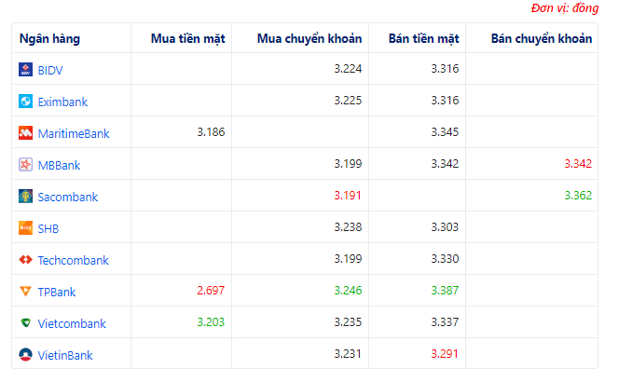Click the BIDV bank logo icon
The image size is (619, 382).
point(26,70)
